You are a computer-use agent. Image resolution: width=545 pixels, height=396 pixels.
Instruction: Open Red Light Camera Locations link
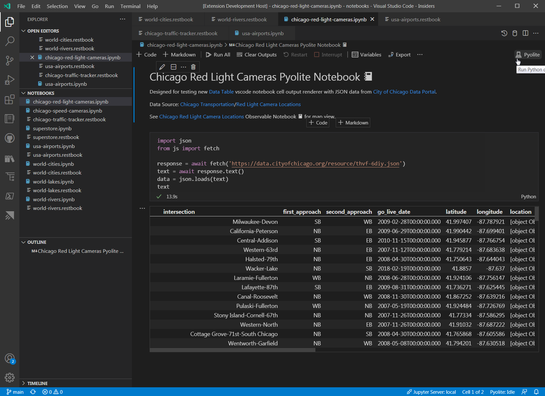tap(268, 104)
